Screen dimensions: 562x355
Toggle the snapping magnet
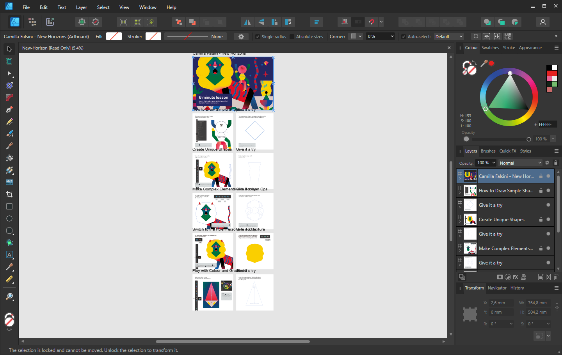pos(371,22)
